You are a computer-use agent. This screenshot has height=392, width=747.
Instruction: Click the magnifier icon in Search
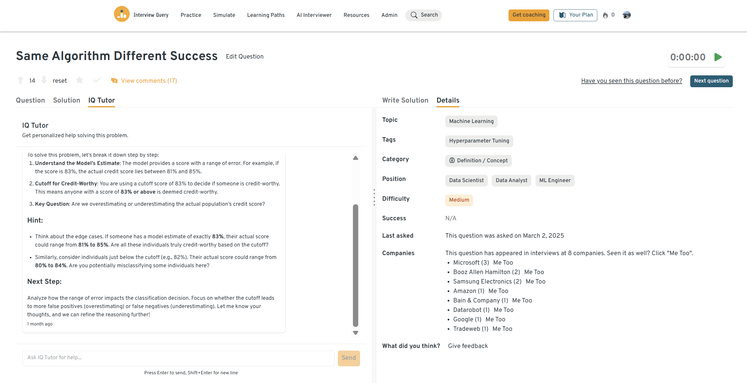414,15
